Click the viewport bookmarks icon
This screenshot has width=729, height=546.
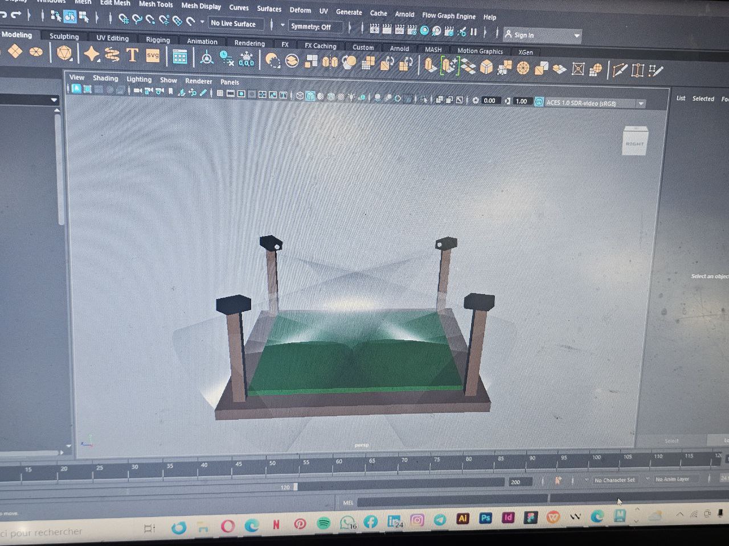pyautogui.click(x=170, y=91)
